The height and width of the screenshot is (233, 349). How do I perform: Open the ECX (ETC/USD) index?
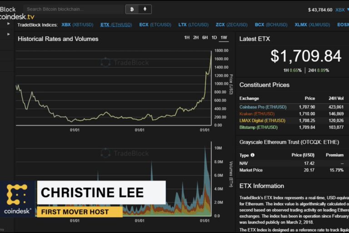[155, 25]
